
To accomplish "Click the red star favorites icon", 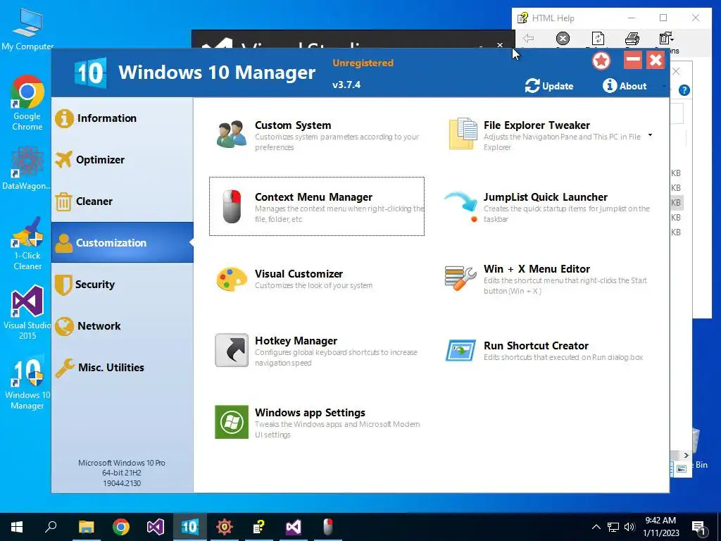I will point(601,61).
